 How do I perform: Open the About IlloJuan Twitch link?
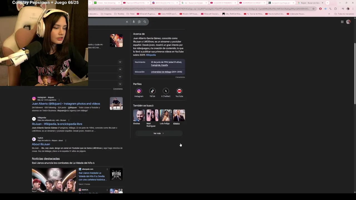coord(41,144)
